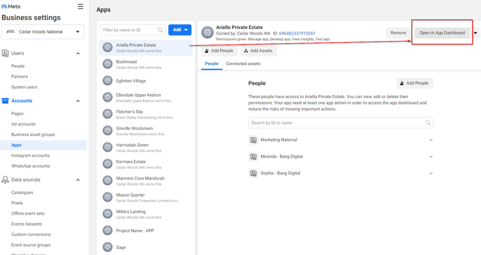Select Ellendale Upper Kedron name in app list
This screenshot has width=481, height=255.
138,95
